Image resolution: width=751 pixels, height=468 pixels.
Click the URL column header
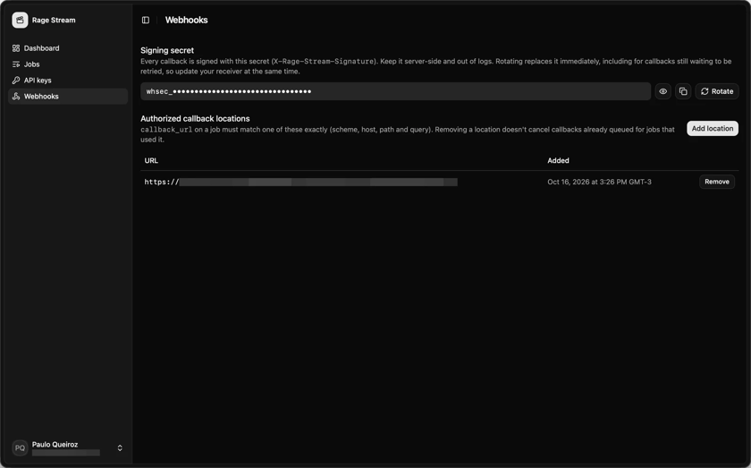click(x=151, y=161)
